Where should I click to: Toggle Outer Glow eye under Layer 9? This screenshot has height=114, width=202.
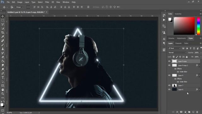pos(178,82)
